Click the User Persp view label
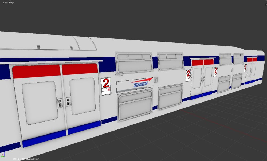The image size is (267, 161). pos(9,2)
